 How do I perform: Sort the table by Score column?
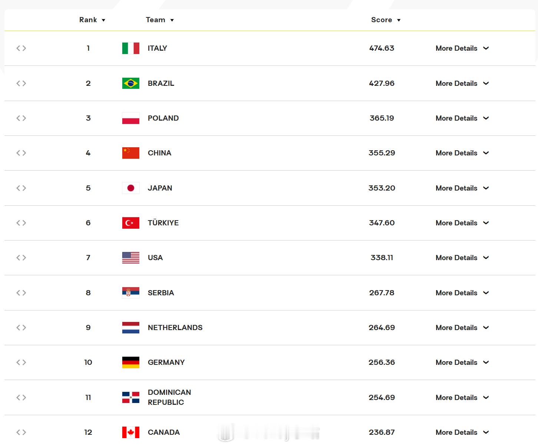(x=386, y=20)
